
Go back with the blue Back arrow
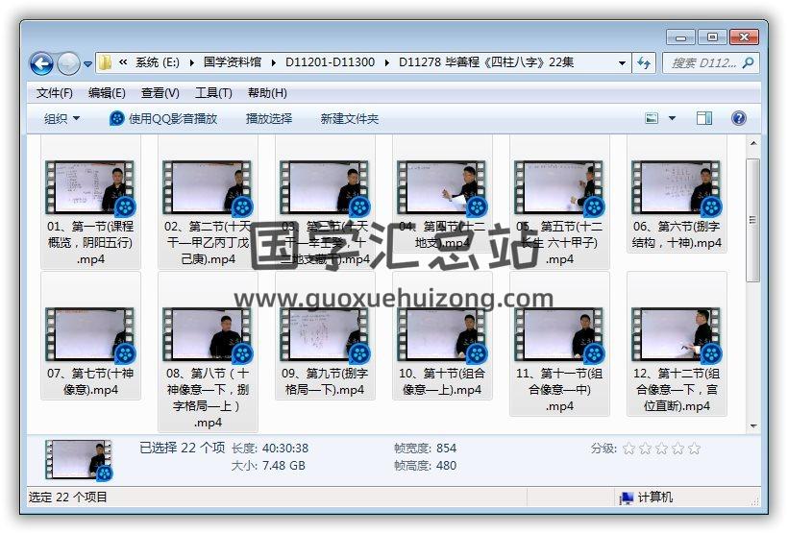point(41,63)
